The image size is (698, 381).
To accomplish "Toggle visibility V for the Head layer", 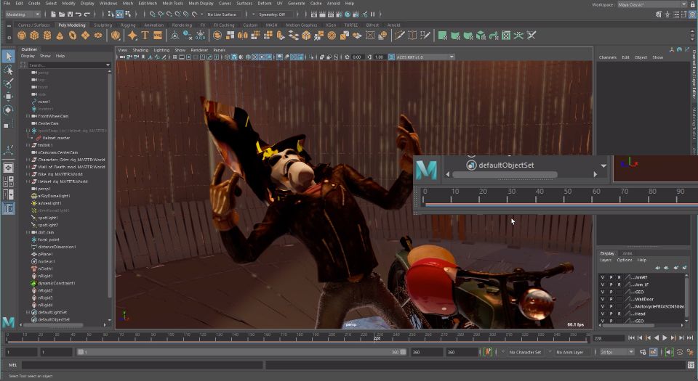I will [x=602, y=314].
